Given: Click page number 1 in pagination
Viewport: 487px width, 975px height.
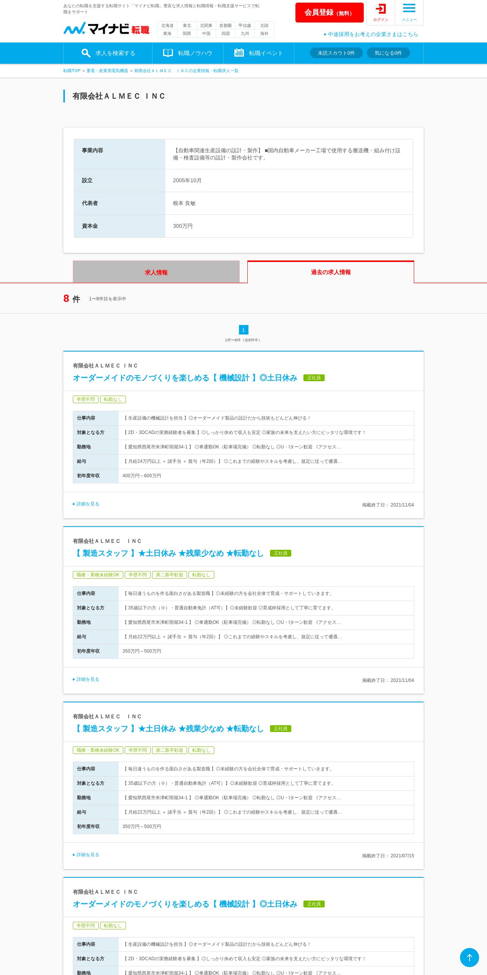Looking at the screenshot, I should pyautogui.click(x=243, y=330).
